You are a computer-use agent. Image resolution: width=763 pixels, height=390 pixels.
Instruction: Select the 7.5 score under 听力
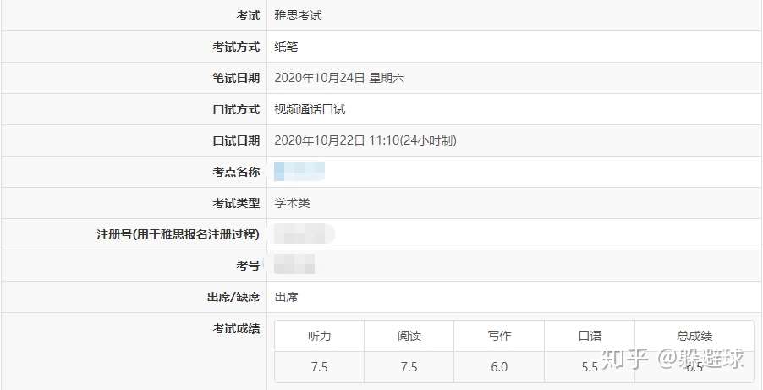(x=319, y=366)
